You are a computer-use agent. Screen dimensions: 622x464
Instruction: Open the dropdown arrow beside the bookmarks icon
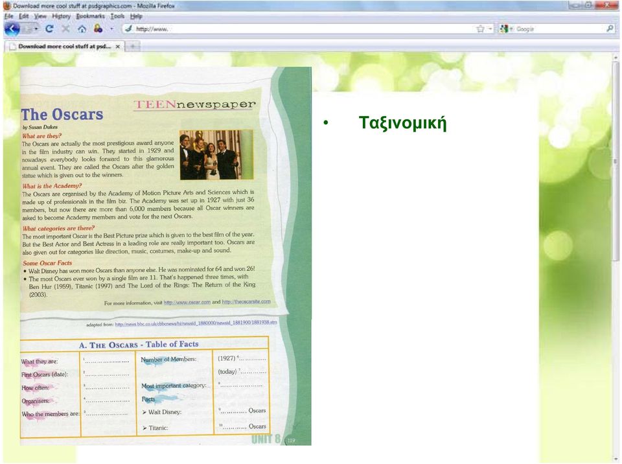[x=111, y=29]
